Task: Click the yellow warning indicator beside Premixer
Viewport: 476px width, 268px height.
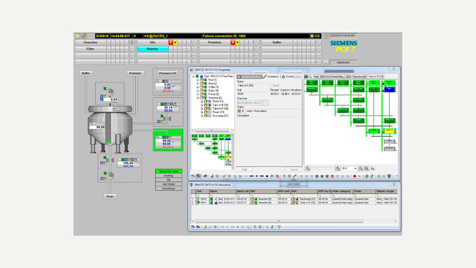Action: [237, 42]
